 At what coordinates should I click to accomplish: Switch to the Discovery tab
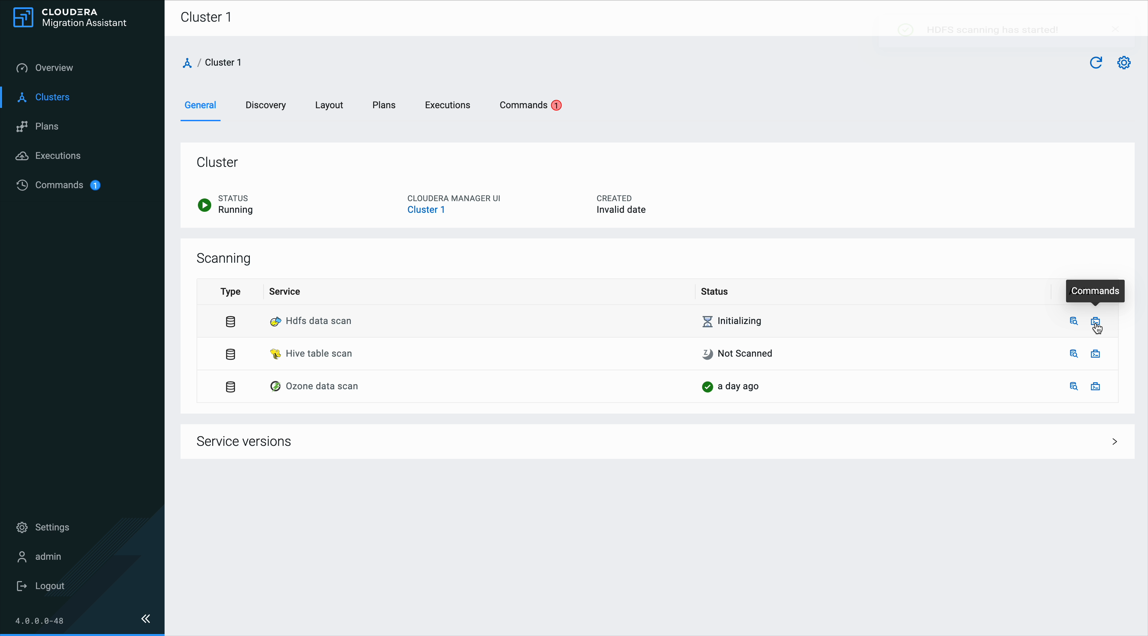(x=266, y=105)
